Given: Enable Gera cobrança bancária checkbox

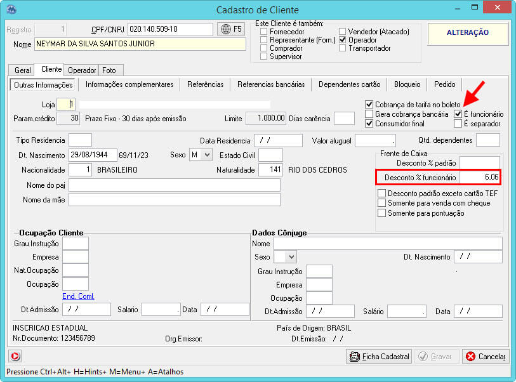Looking at the screenshot, I should 369,114.
